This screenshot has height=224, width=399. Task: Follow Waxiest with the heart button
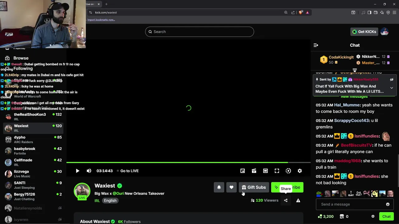click(x=231, y=187)
